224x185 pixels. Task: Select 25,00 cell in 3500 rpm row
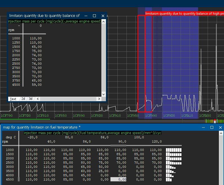pyautogui.click(x=103, y=171)
